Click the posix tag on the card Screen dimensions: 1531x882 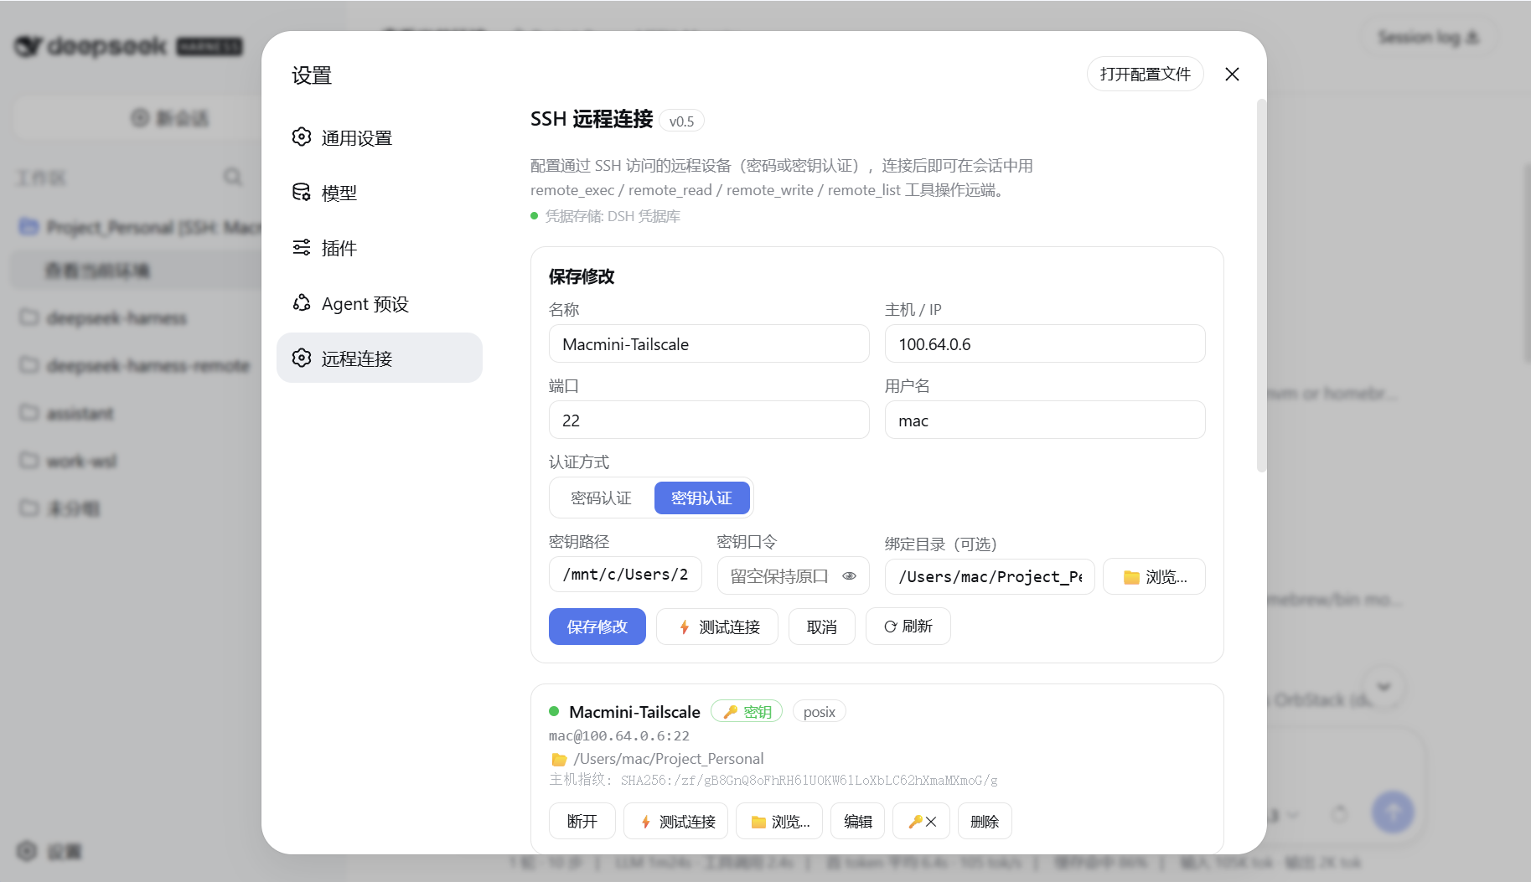point(819,712)
